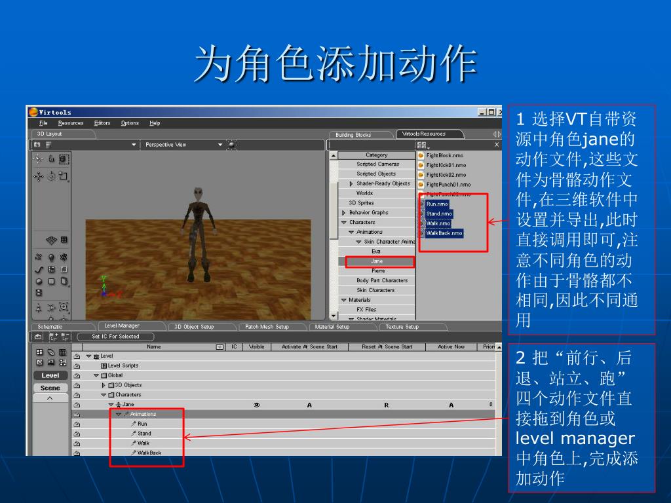Click the lock selection tool icon
This screenshot has width=671, height=503.
click(51, 159)
